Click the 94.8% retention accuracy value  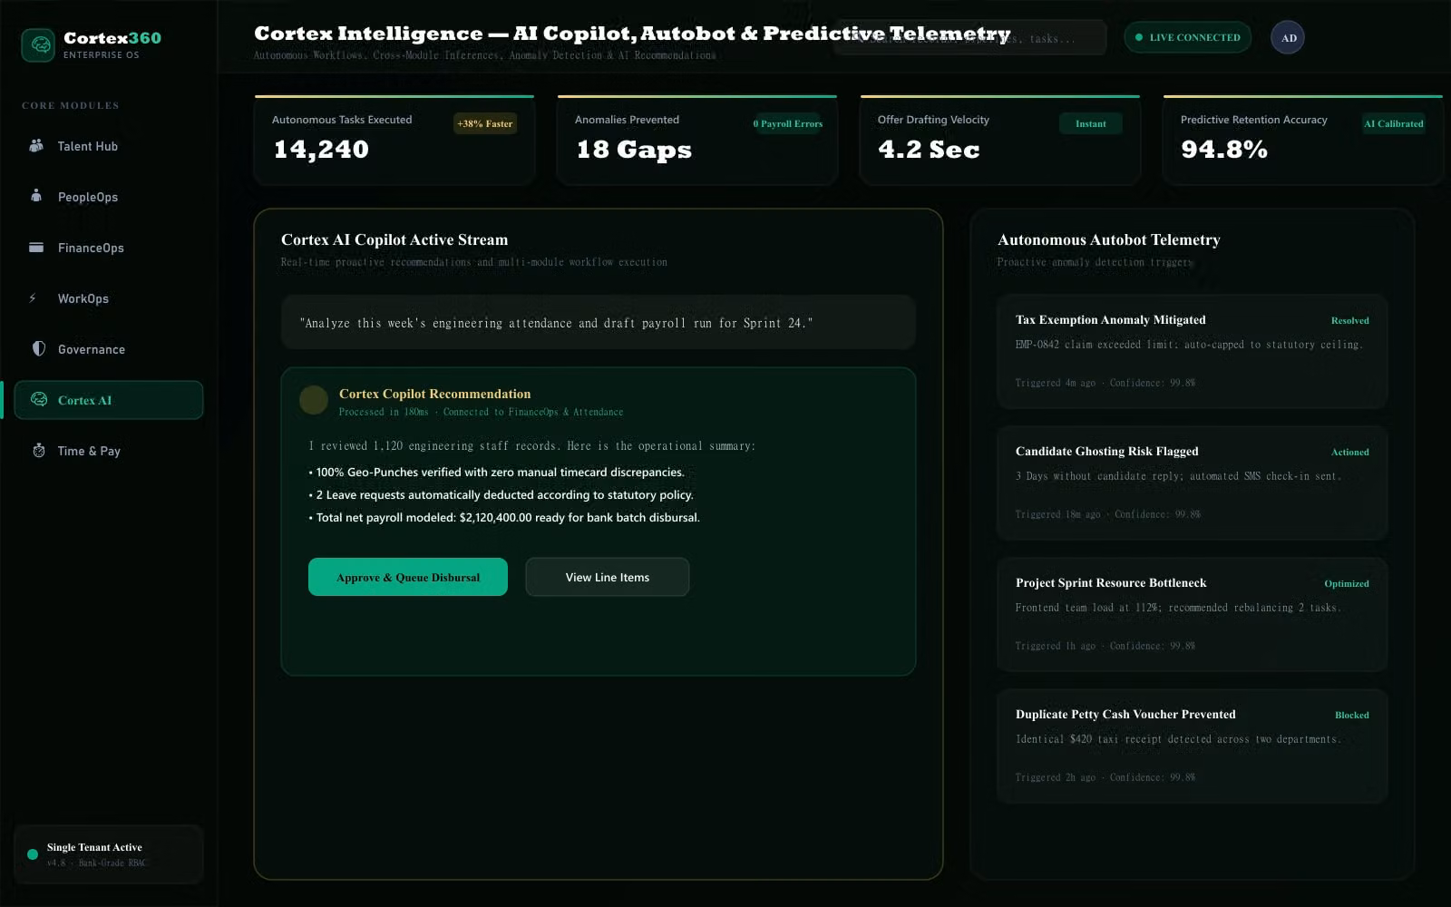tap(1224, 150)
